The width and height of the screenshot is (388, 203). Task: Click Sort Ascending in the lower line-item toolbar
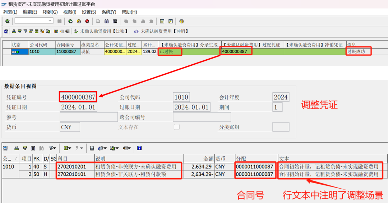[17, 148]
